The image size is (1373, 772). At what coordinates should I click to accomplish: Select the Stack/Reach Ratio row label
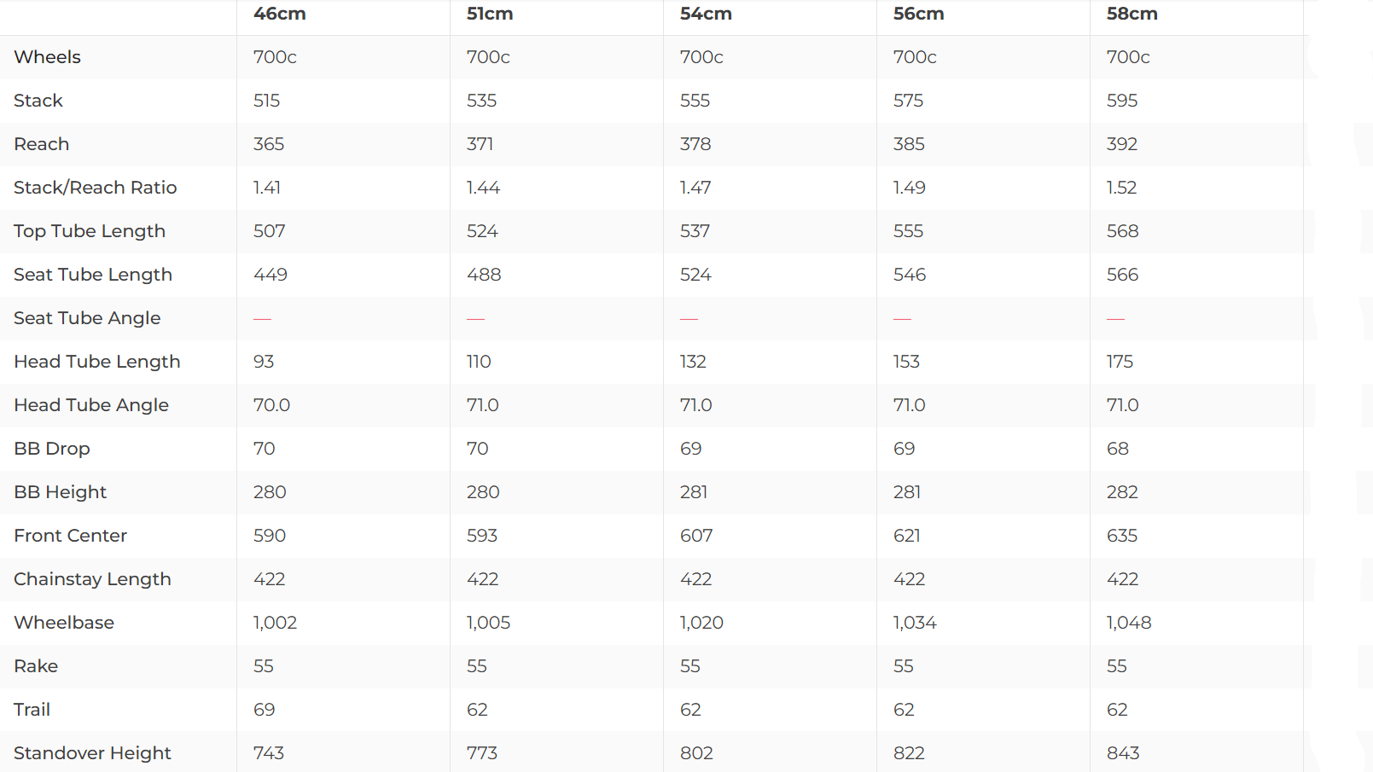[95, 188]
